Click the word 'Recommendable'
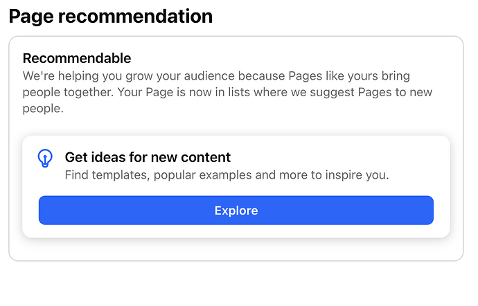478x306 pixels. pyautogui.click(x=77, y=58)
